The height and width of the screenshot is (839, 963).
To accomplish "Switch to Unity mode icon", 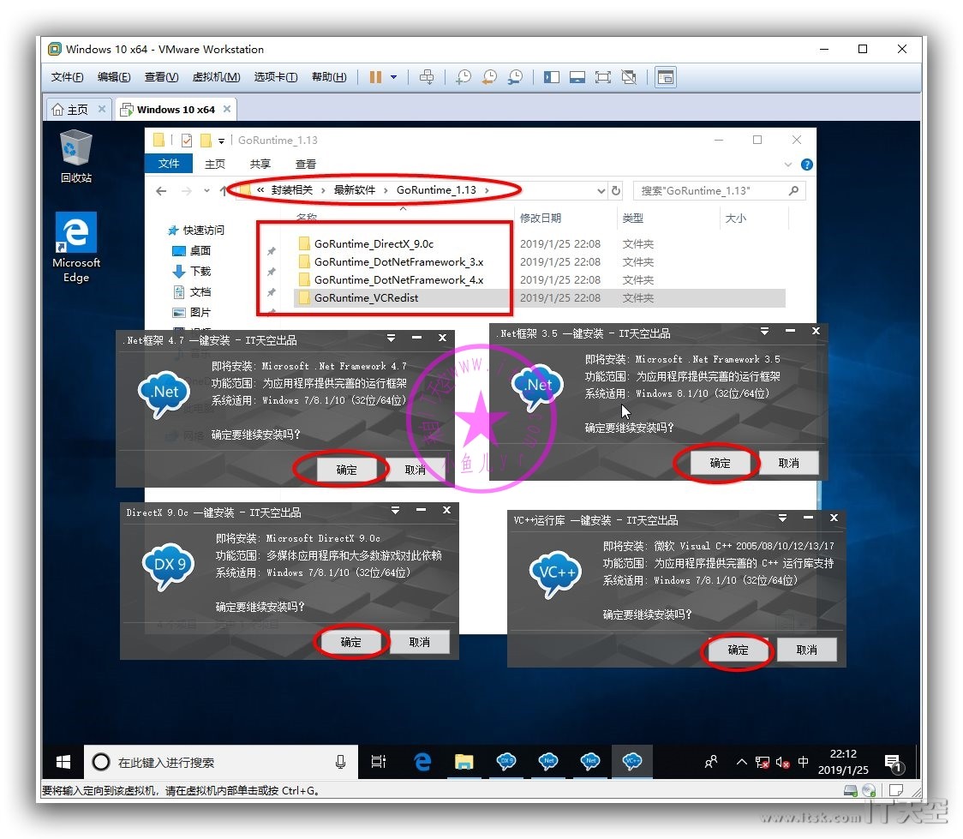I will tap(629, 77).
